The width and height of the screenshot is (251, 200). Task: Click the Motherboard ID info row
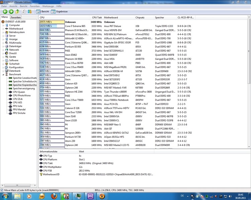96,174
